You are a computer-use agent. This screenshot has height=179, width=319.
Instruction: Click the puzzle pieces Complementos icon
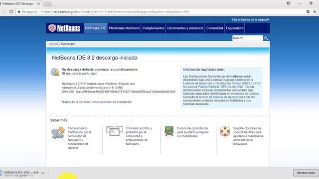(58, 133)
